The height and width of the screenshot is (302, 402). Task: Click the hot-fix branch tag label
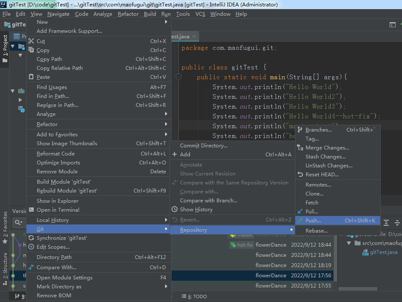[242, 245]
